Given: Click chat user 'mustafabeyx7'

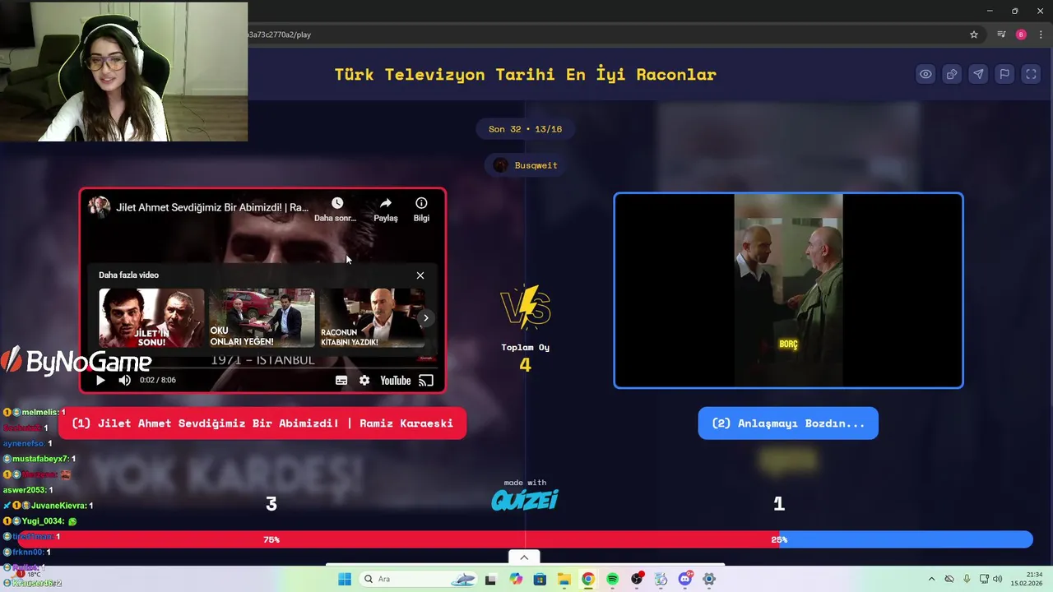Looking at the screenshot, I should [x=40, y=459].
